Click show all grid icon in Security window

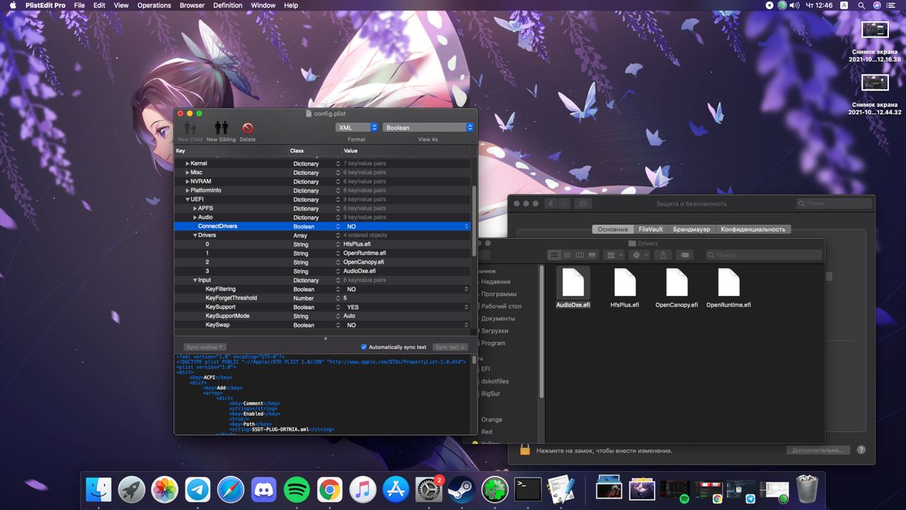(x=583, y=203)
